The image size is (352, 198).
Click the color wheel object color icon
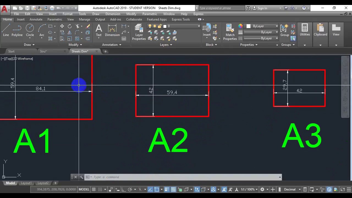click(241, 26)
